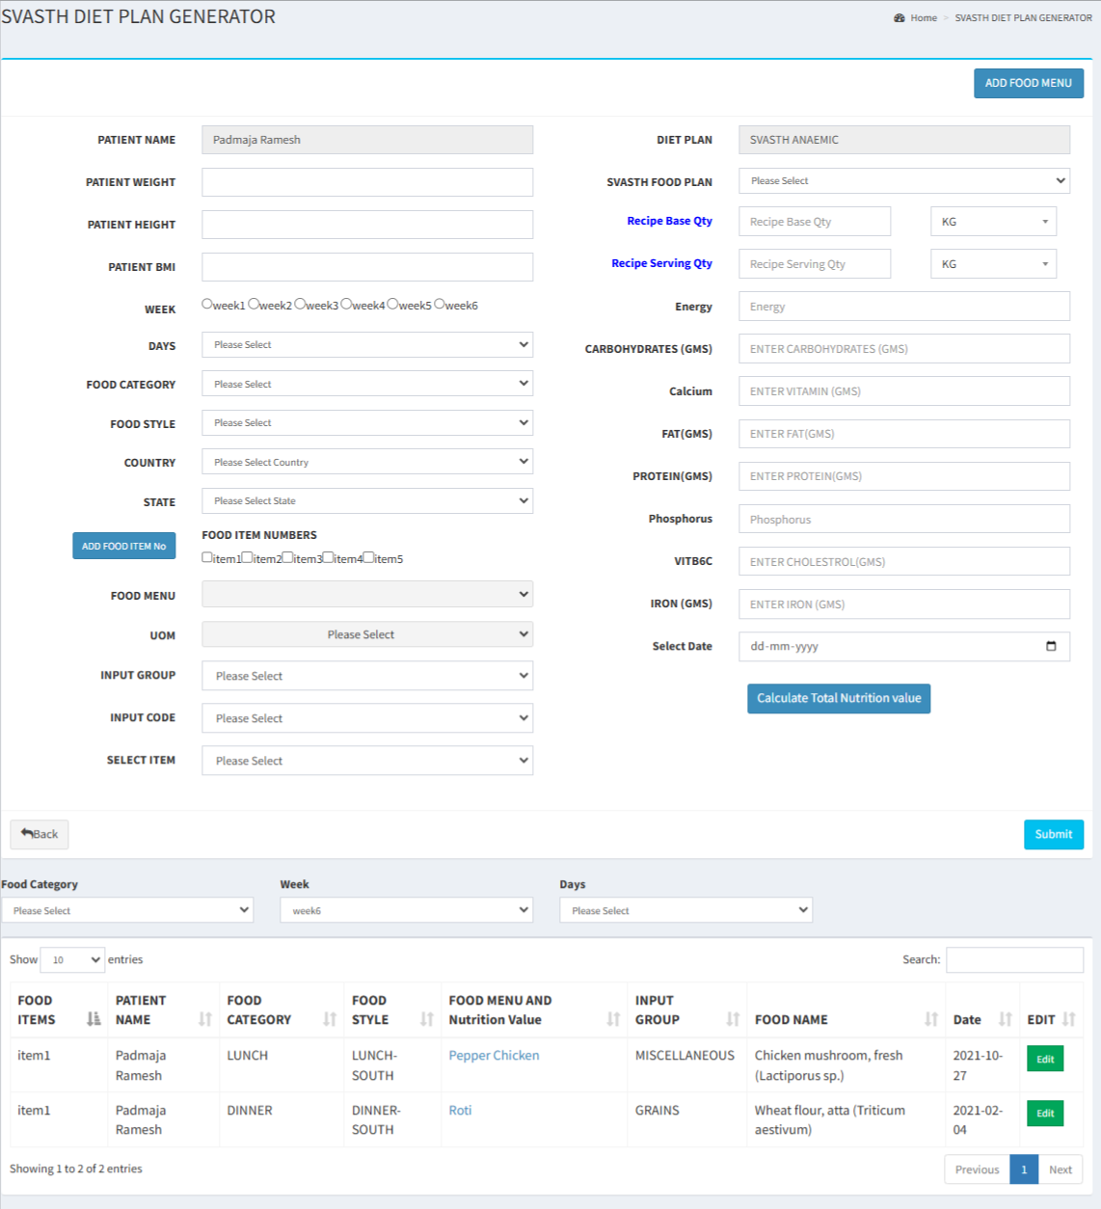1101x1209 pixels.
Task: Open the STATE dropdown
Action: coord(367,500)
